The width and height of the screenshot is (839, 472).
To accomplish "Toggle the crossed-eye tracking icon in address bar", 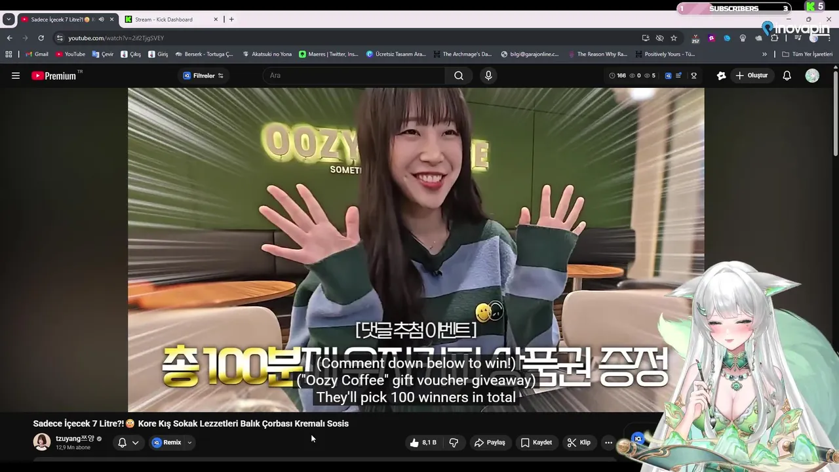I will tap(659, 38).
